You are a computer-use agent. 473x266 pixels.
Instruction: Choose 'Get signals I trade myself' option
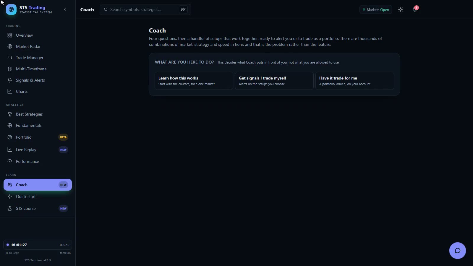pos(274,81)
